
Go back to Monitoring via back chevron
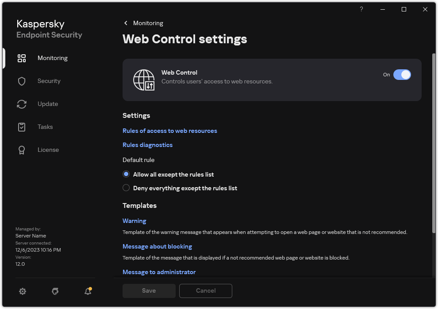coord(126,23)
